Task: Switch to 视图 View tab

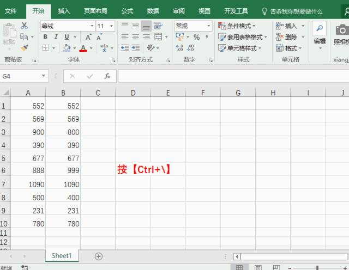Action: pos(204,11)
